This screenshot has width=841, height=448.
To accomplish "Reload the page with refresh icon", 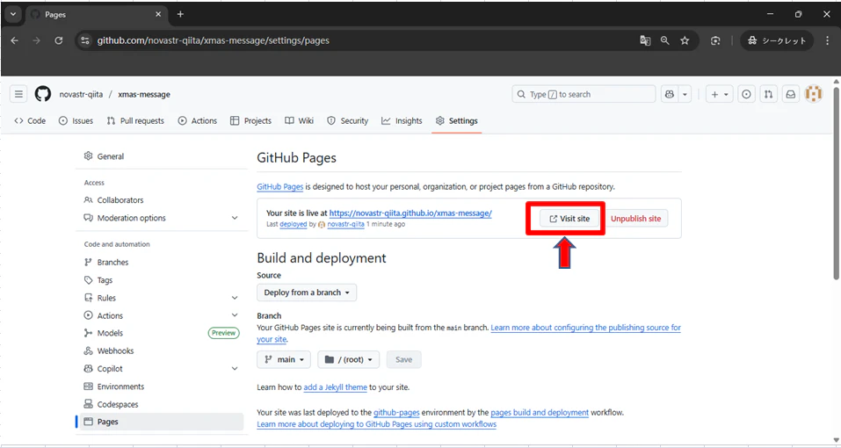I will pos(59,40).
